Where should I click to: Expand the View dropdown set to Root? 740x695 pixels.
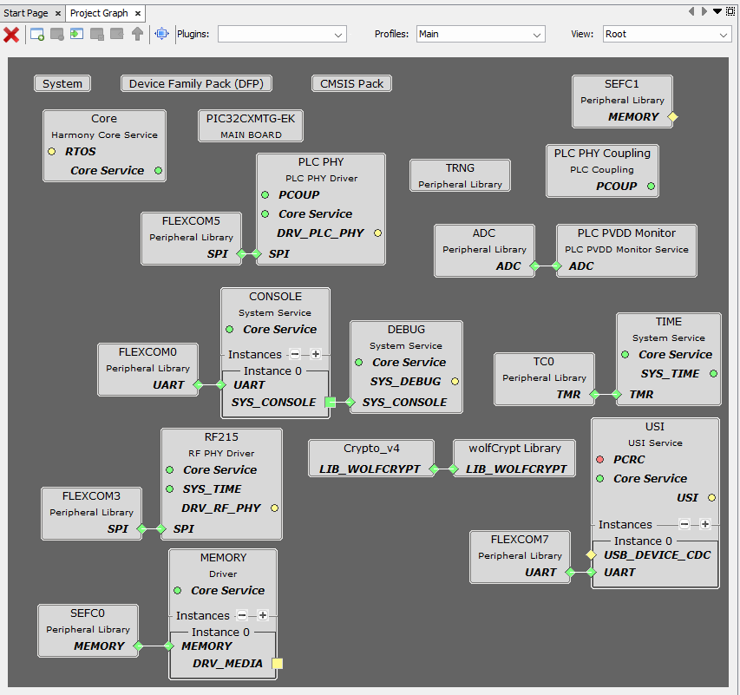pyautogui.click(x=667, y=35)
